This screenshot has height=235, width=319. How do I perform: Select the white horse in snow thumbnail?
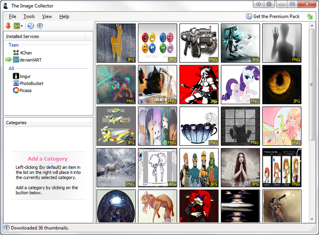[116, 167]
